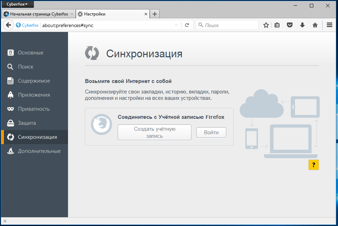Select Синхронизация category in sidebar
The width and height of the screenshot is (338, 226).
point(35,137)
